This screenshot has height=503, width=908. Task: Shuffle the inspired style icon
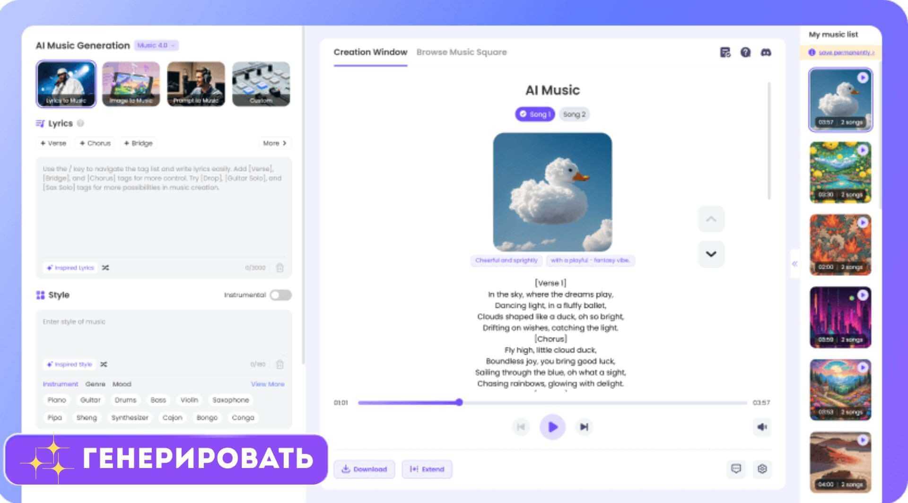[104, 364]
